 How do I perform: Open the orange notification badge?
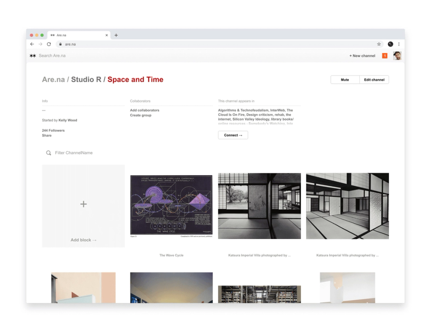click(x=385, y=56)
